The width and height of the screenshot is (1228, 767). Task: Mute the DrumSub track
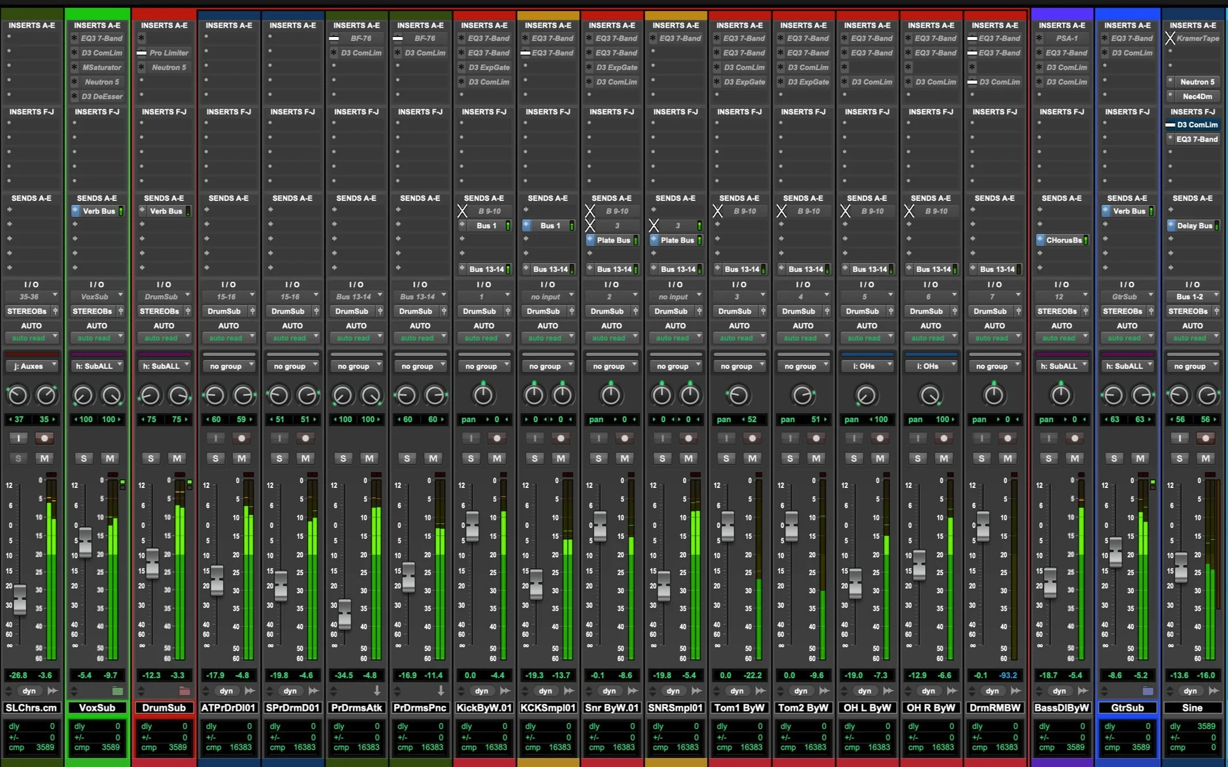click(177, 458)
